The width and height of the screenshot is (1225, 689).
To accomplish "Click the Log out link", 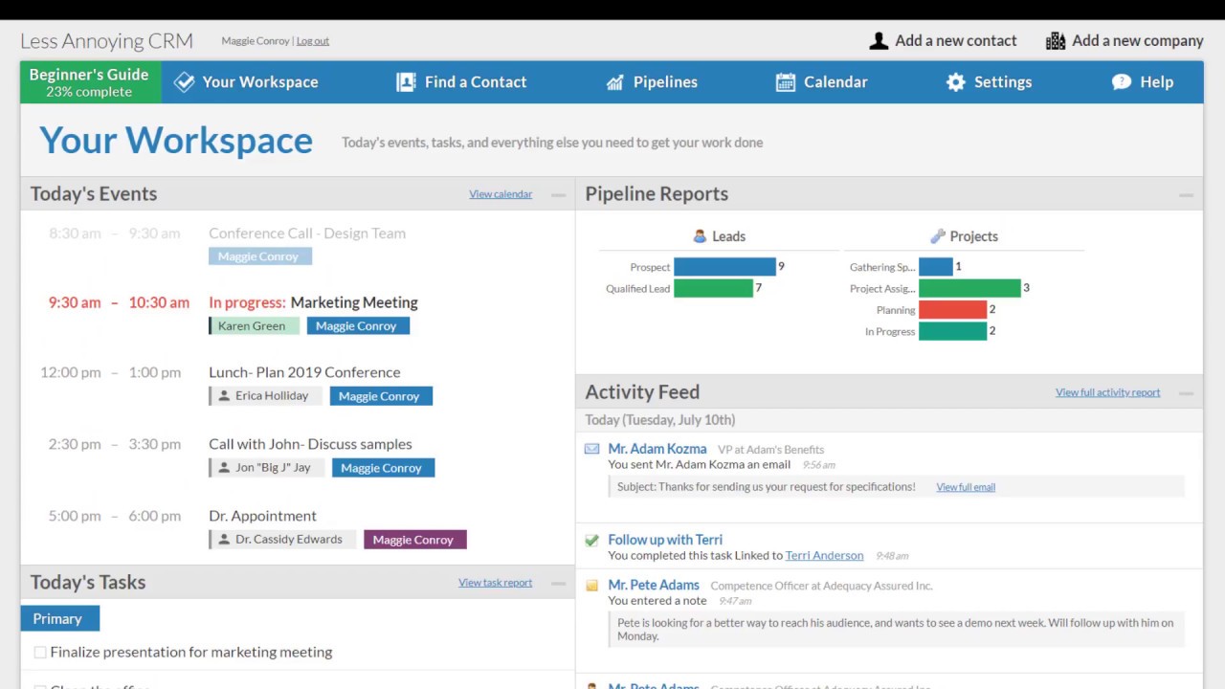I will pos(312,40).
